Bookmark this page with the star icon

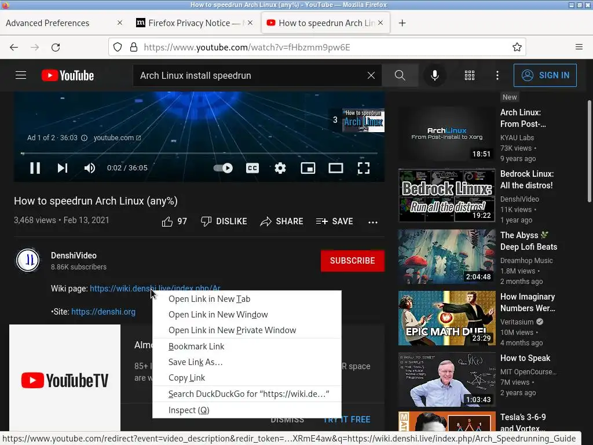click(517, 48)
